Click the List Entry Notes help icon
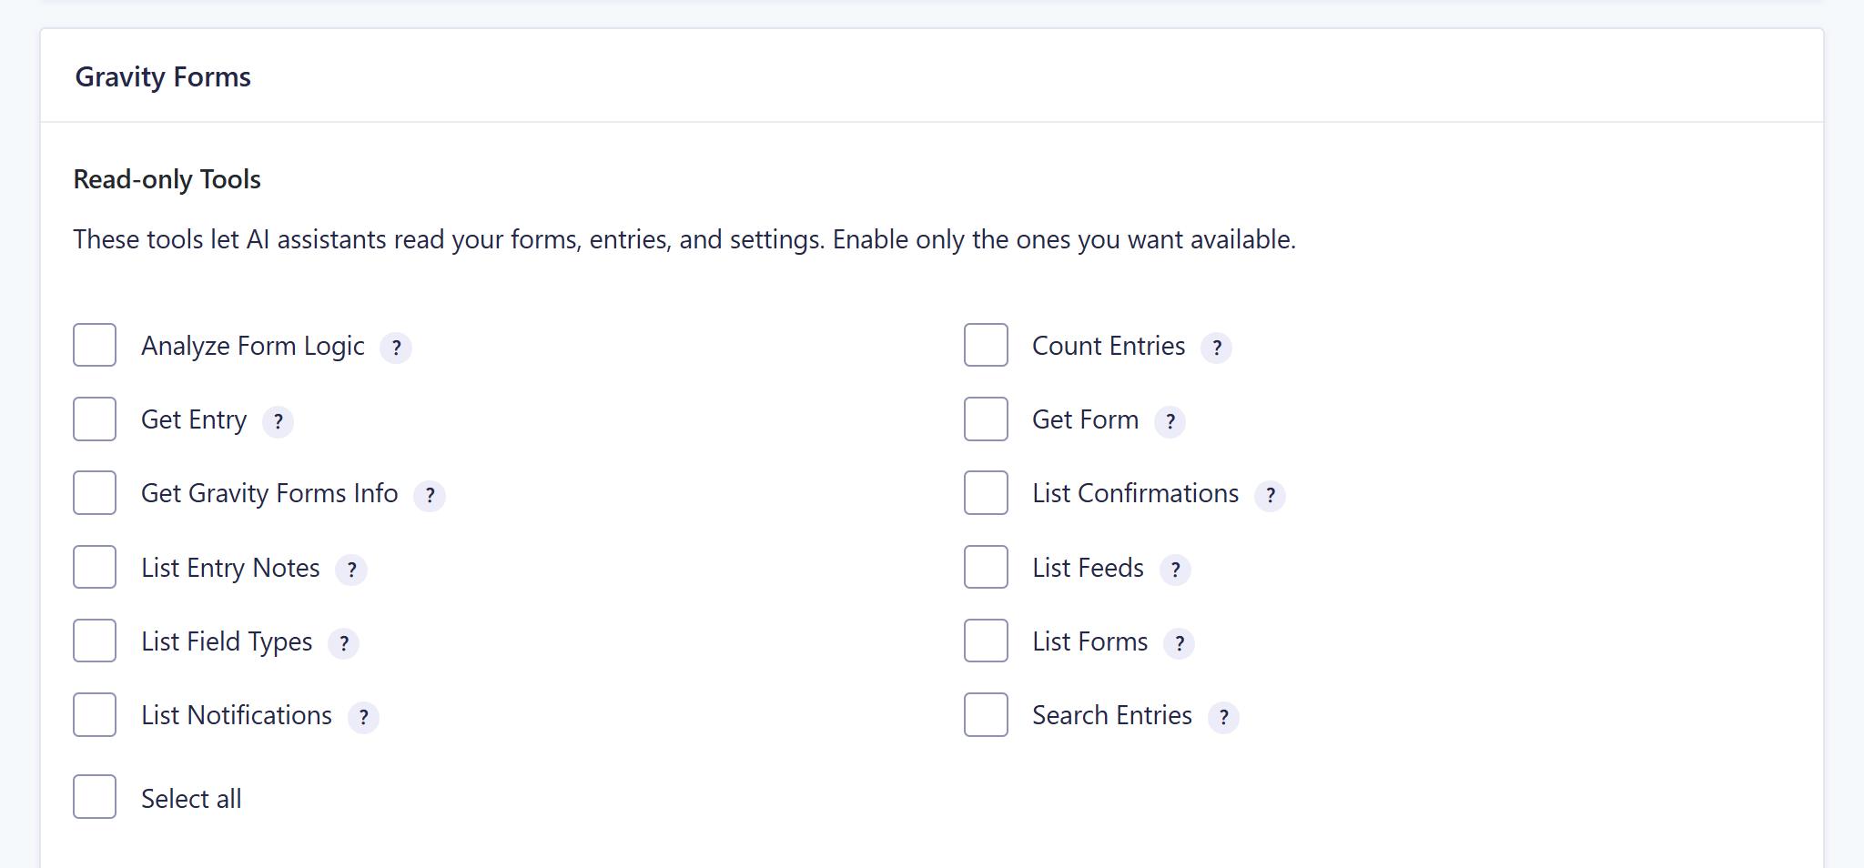The width and height of the screenshot is (1864, 868). [351, 570]
